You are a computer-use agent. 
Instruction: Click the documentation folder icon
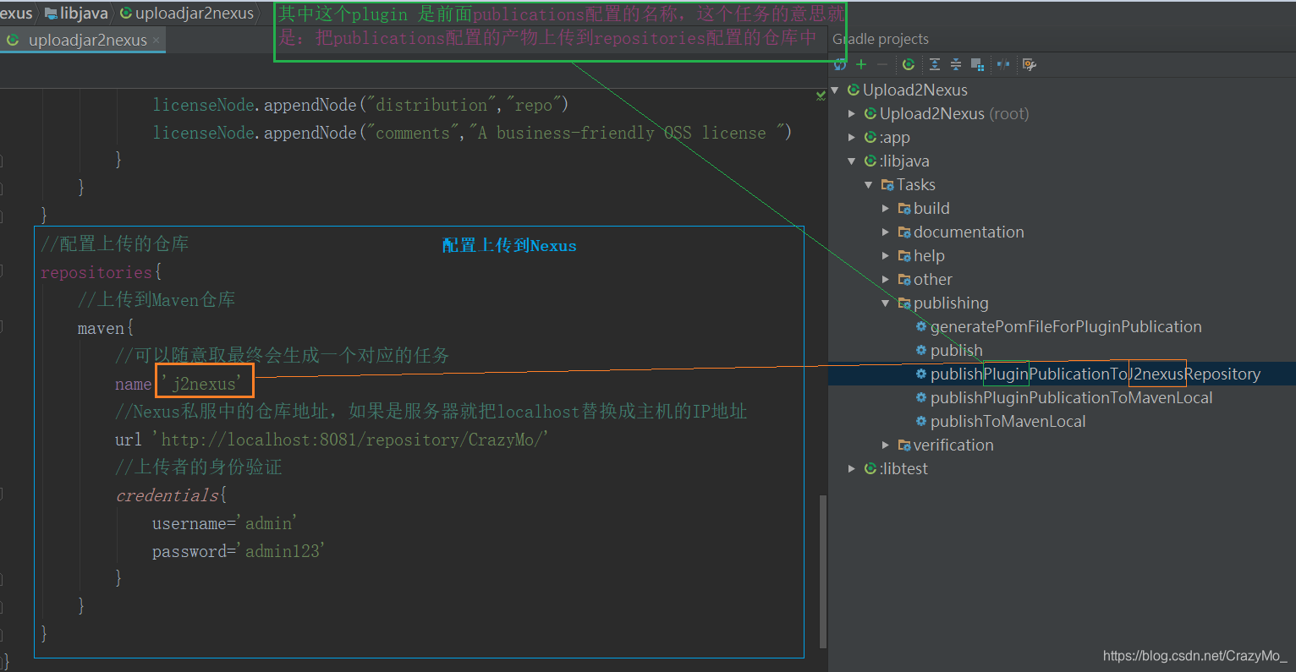point(904,232)
